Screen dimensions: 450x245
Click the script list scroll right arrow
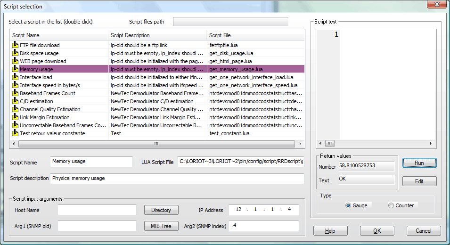[300, 144]
